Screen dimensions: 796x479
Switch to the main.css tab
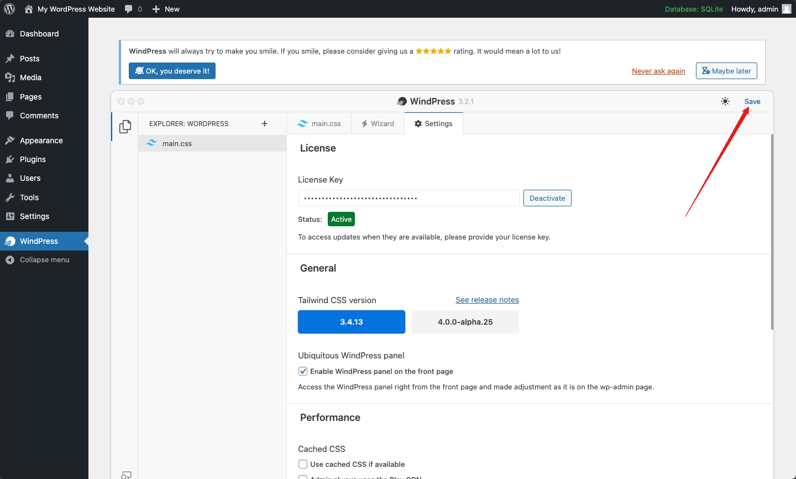pyautogui.click(x=319, y=124)
